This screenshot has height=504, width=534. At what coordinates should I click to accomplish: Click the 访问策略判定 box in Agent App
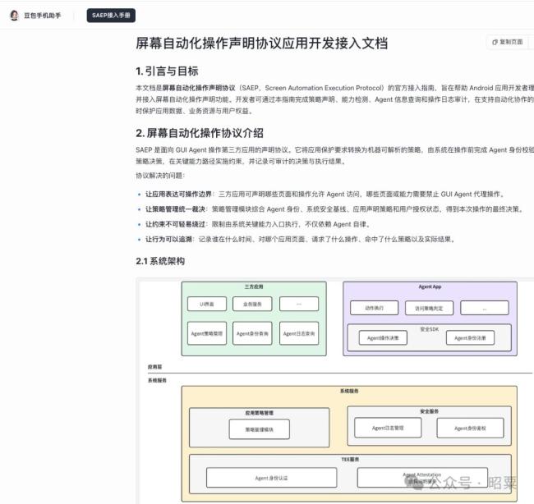click(x=429, y=308)
